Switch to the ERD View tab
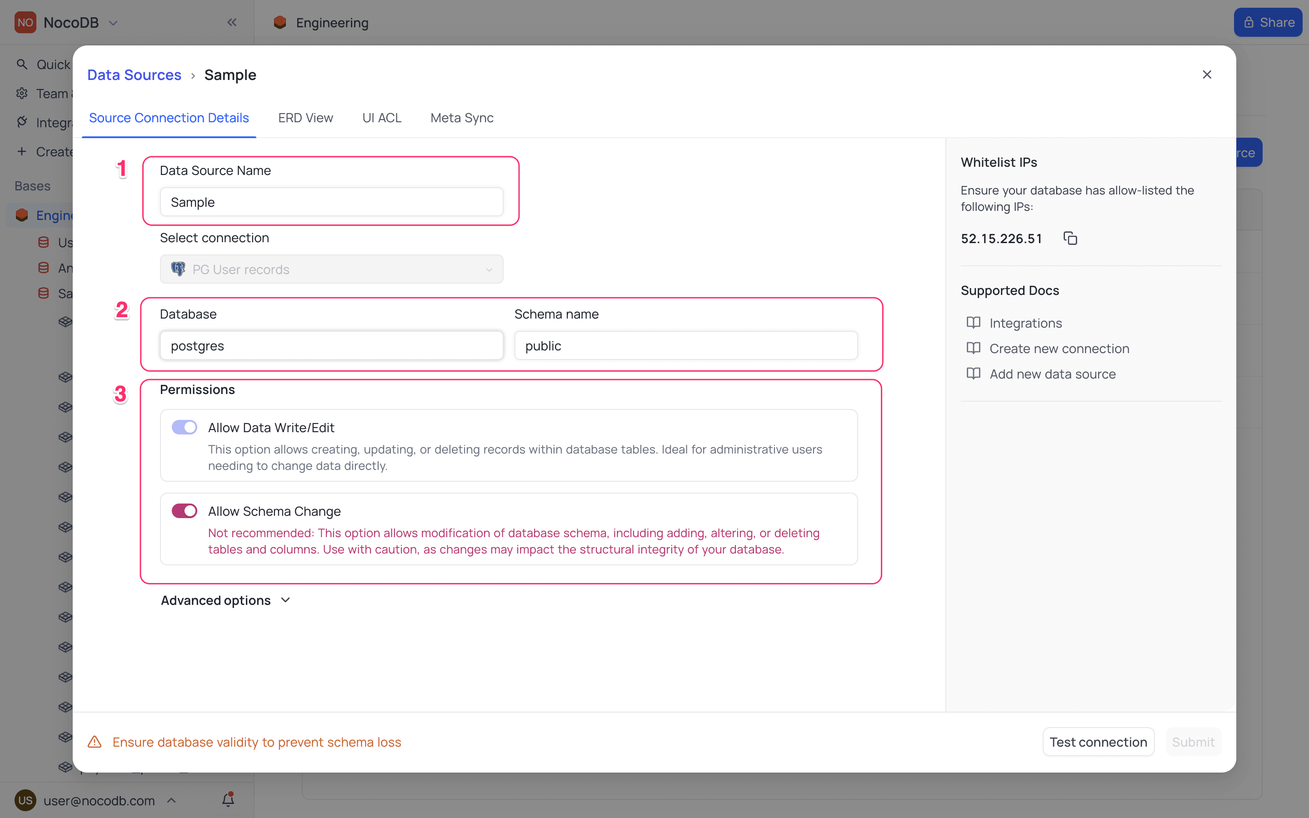 click(305, 118)
